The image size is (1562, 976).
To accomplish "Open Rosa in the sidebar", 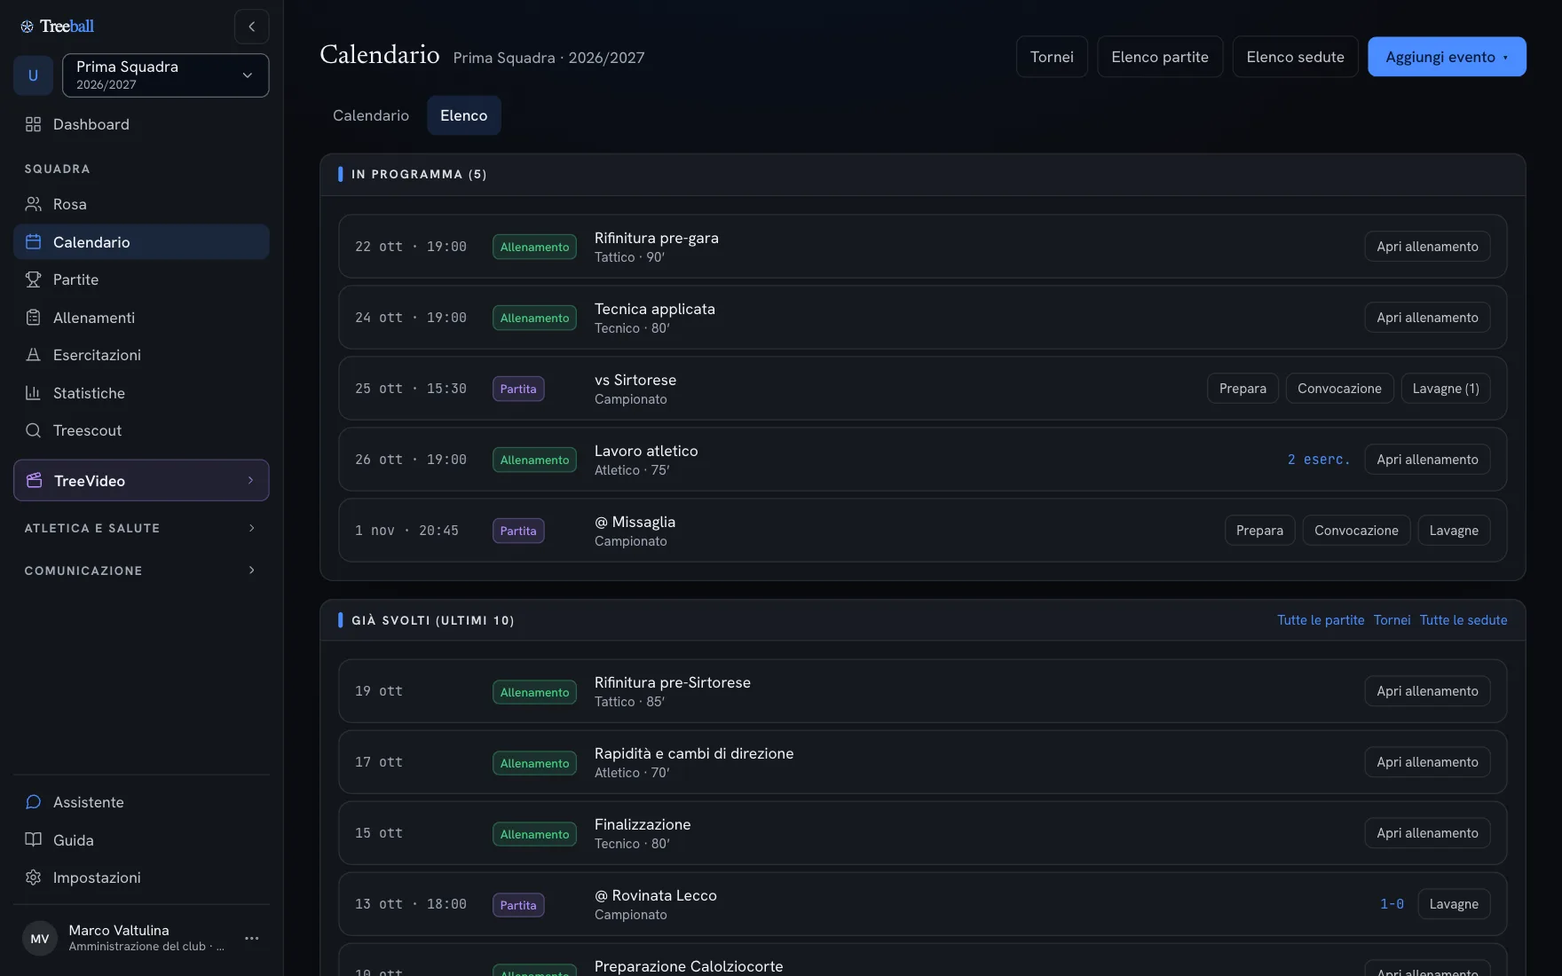I will [x=141, y=204].
